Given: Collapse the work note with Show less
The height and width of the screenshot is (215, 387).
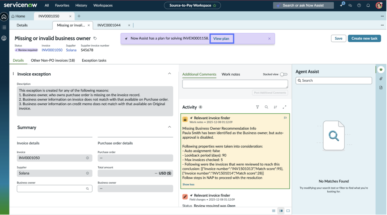Looking at the screenshot, I should 188,184.
